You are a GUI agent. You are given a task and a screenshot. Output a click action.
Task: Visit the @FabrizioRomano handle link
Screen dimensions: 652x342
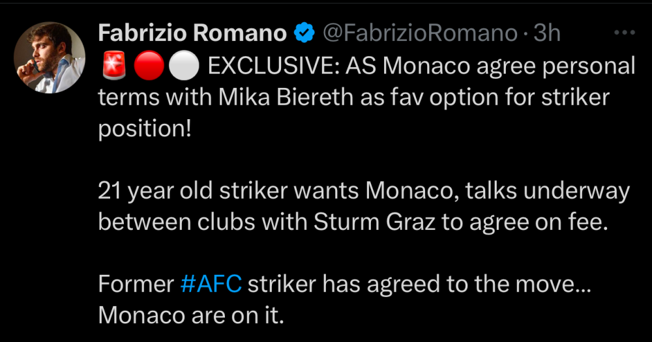coord(420,33)
